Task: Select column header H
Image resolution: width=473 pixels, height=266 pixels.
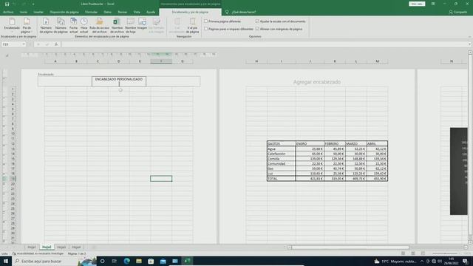Action: pyautogui.click(x=256, y=61)
